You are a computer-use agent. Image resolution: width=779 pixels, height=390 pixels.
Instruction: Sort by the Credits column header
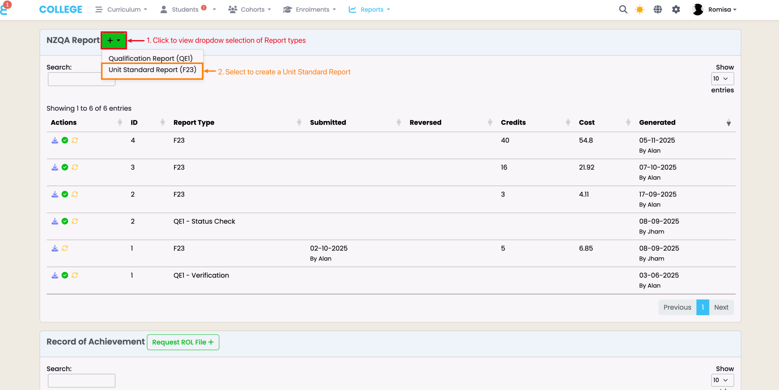(513, 122)
